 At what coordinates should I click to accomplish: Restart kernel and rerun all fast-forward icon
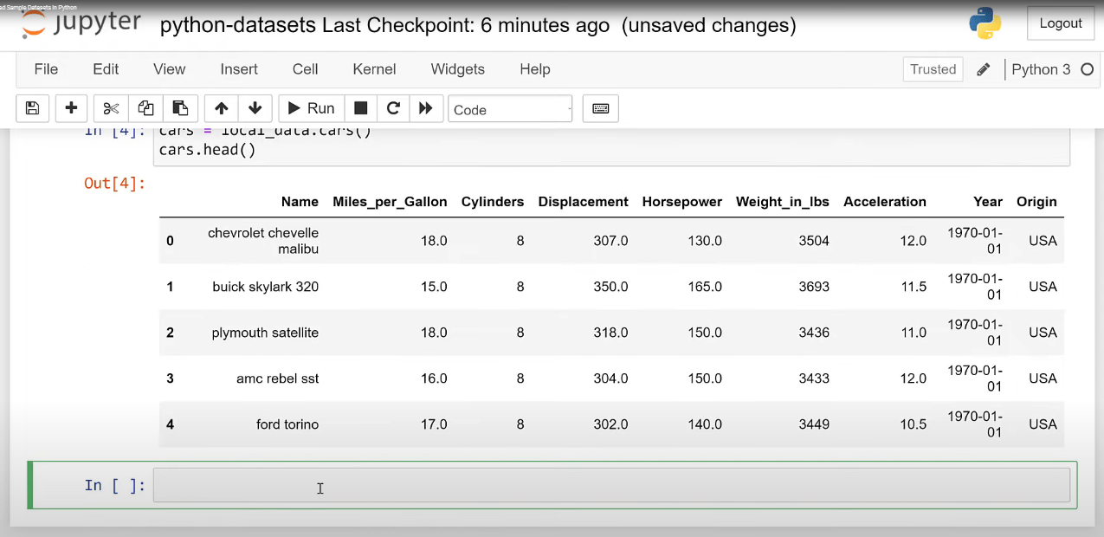click(x=425, y=108)
